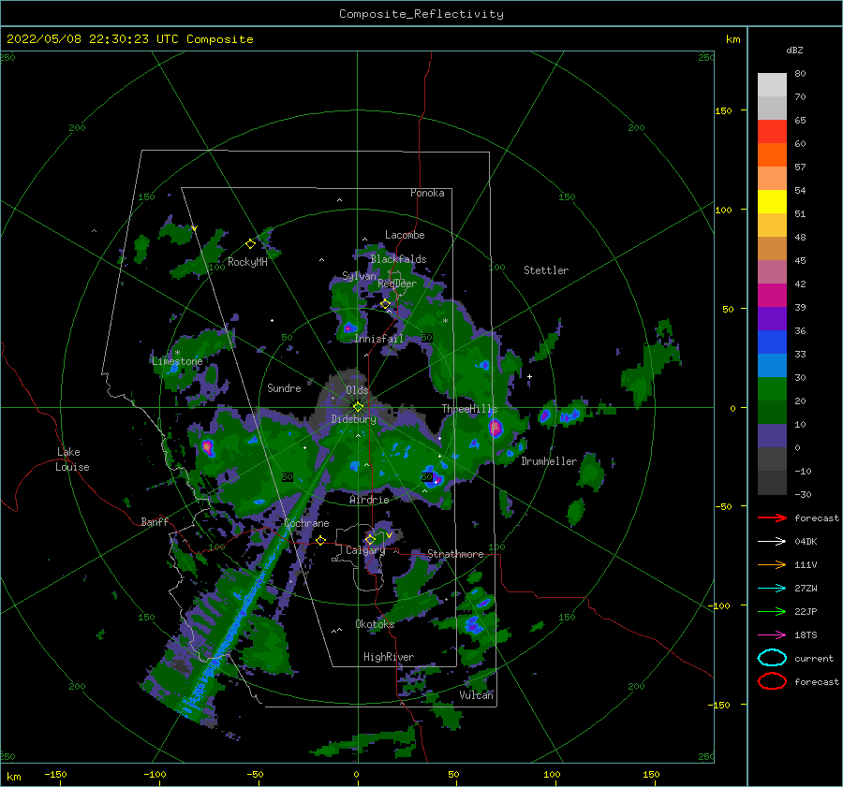The height and width of the screenshot is (787, 843).
Task: Click the yellow diamond marker near RockyMH
Action: [250, 244]
